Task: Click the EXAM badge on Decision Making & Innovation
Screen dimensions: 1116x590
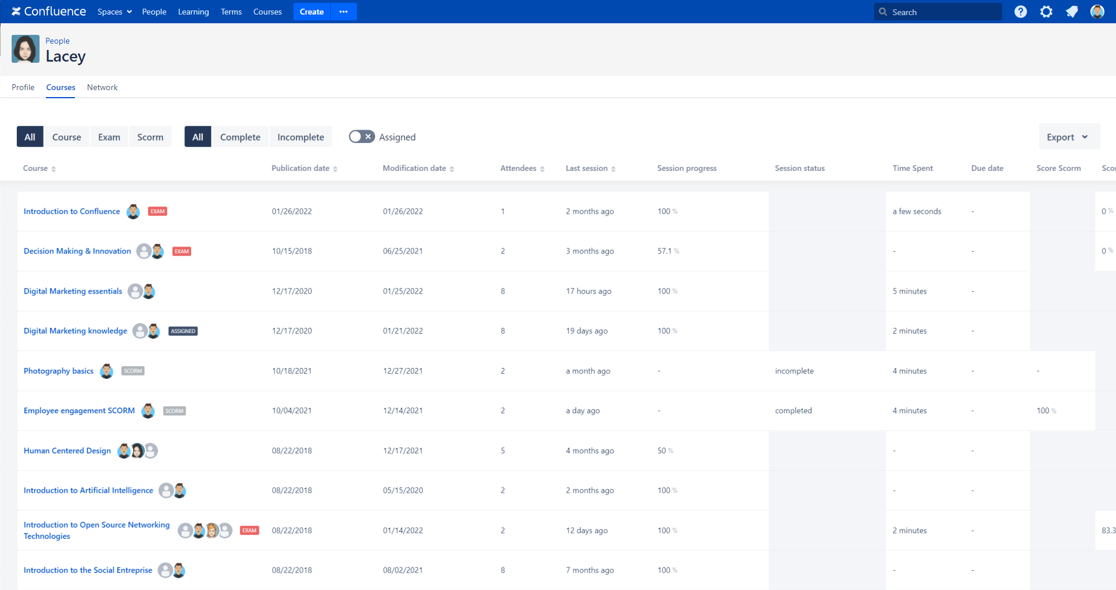Action: [x=182, y=252]
